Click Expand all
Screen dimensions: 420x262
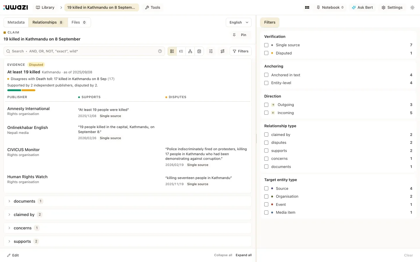(x=244, y=255)
